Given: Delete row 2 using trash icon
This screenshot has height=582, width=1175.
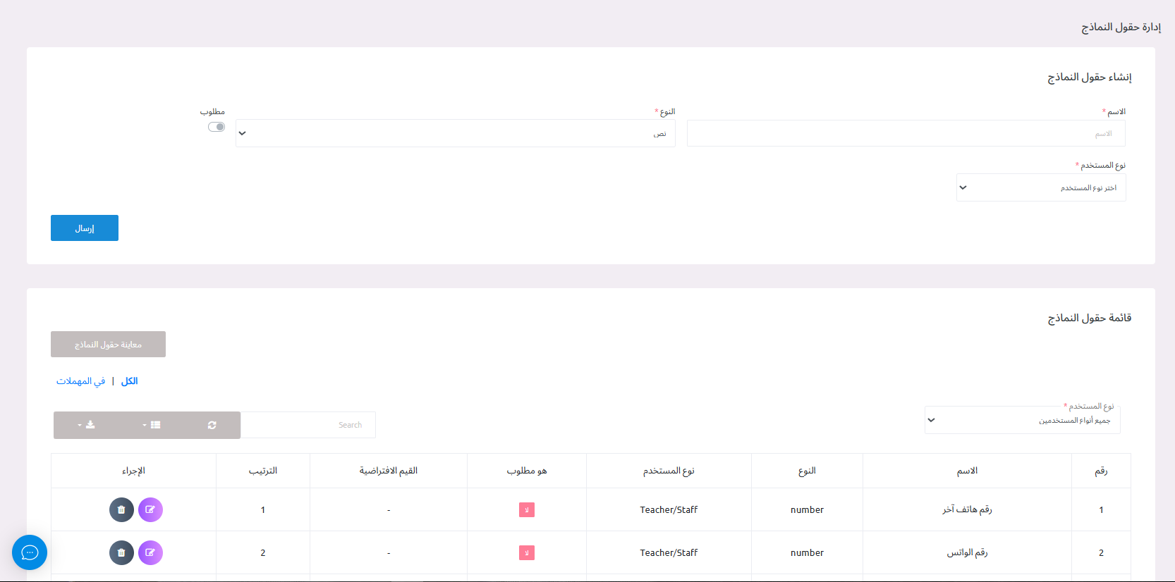Looking at the screenshot, I should click(x=121, y=552).
